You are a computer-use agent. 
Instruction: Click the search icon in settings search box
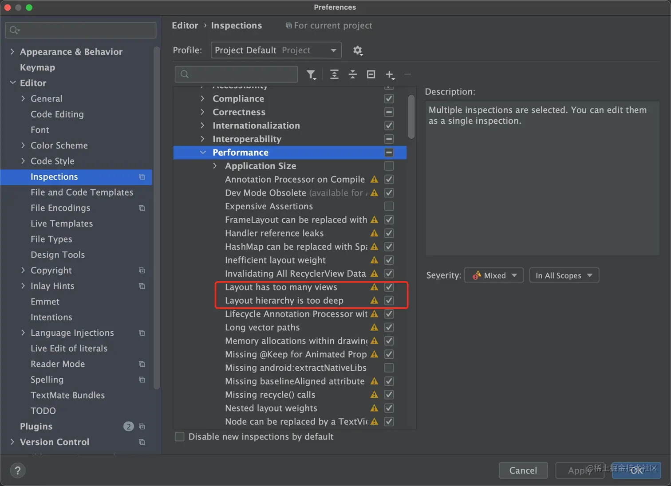pos(14,30)
